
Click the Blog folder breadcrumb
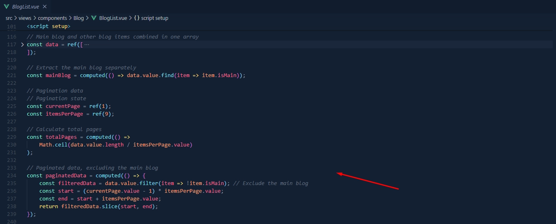click(78, 18)
